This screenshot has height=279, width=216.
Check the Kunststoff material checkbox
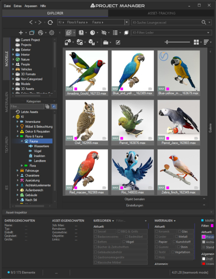tap(174, 242)
